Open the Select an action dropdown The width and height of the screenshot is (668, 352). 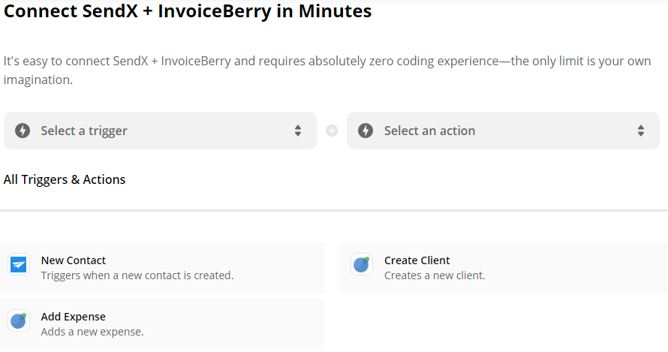pyautogui.click(x=503, y=131)
